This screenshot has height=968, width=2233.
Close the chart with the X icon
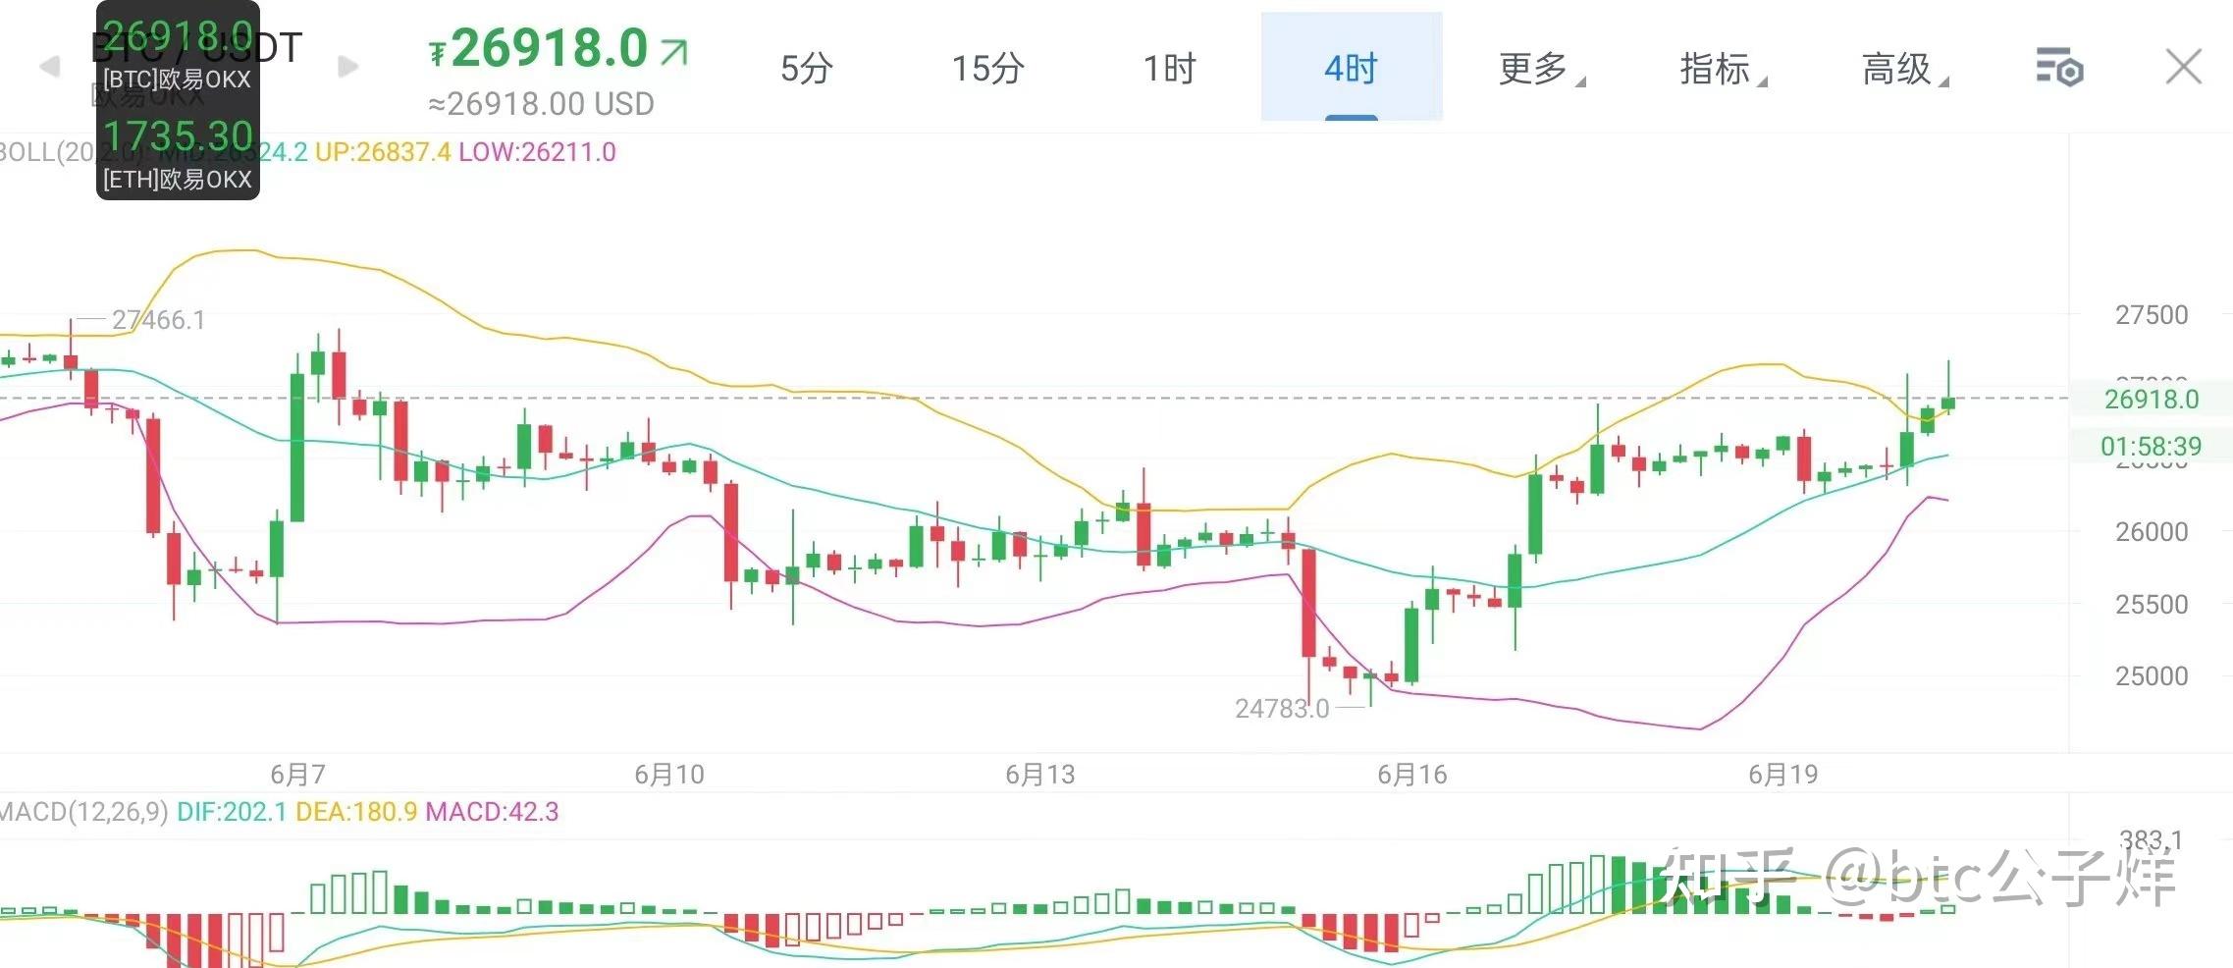tap(2184, 67)
